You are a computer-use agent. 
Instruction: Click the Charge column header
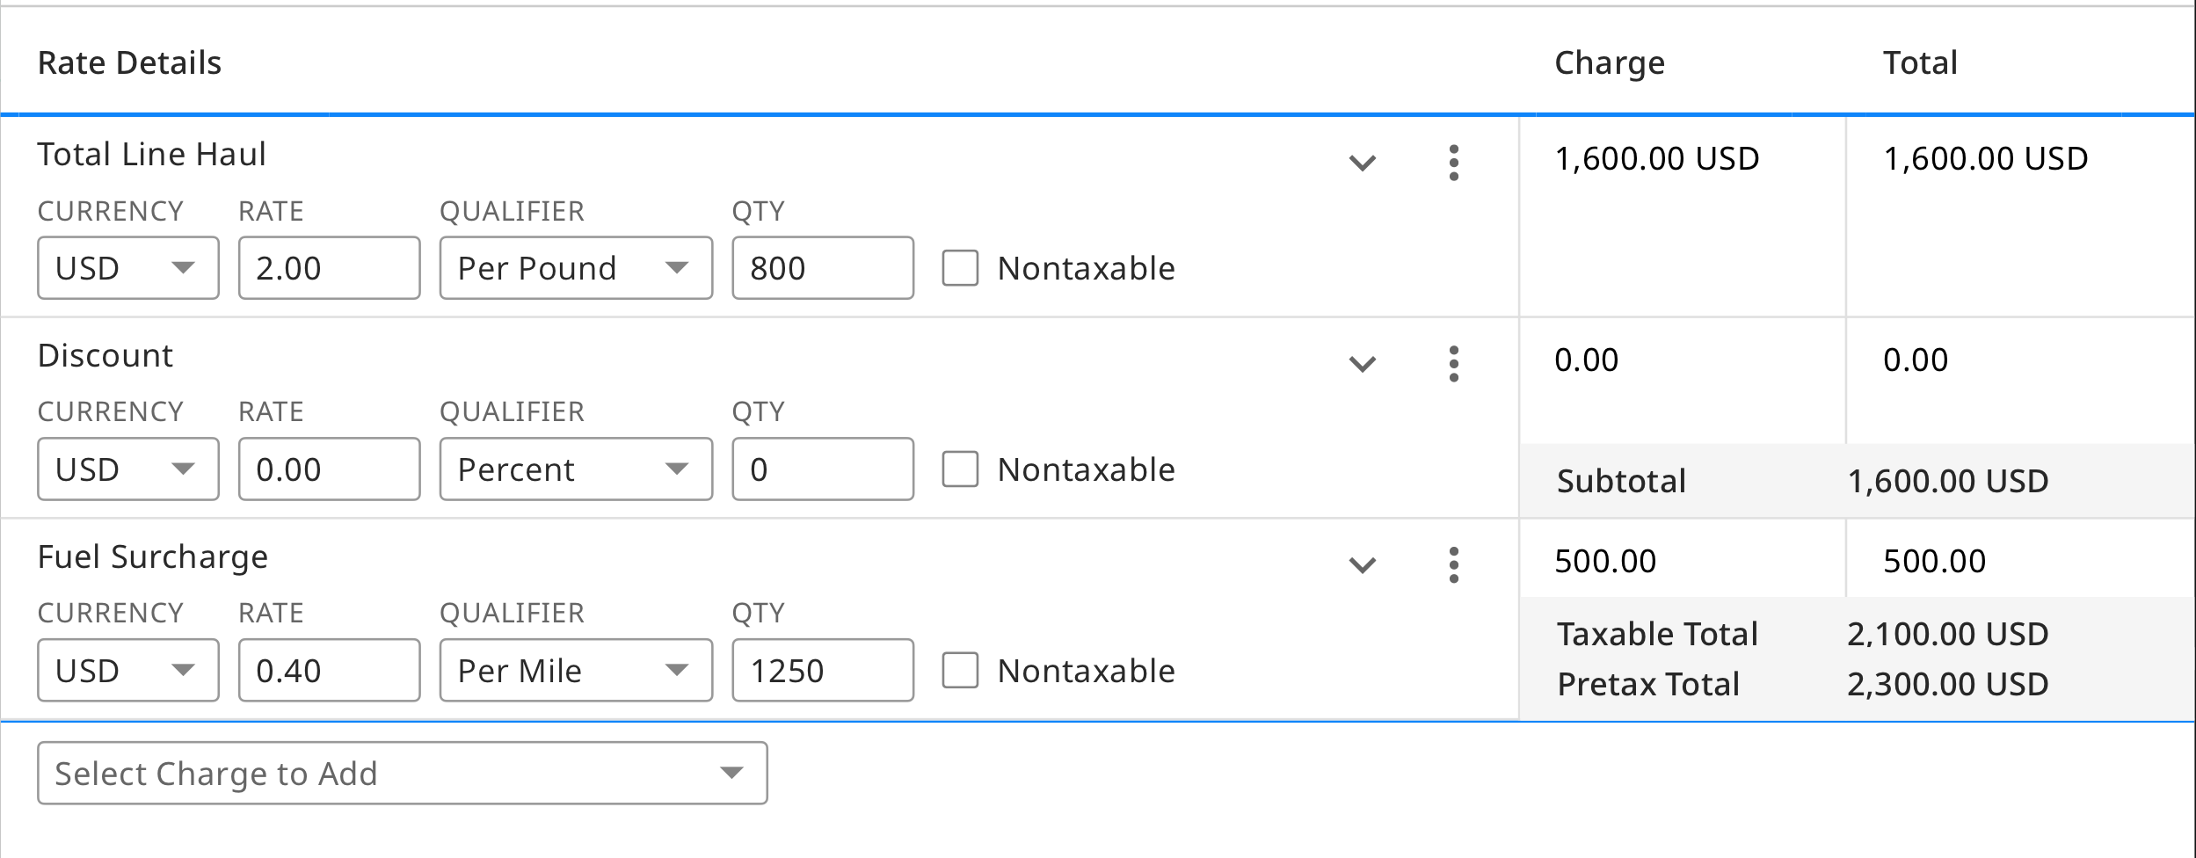tap(1610, 63)
